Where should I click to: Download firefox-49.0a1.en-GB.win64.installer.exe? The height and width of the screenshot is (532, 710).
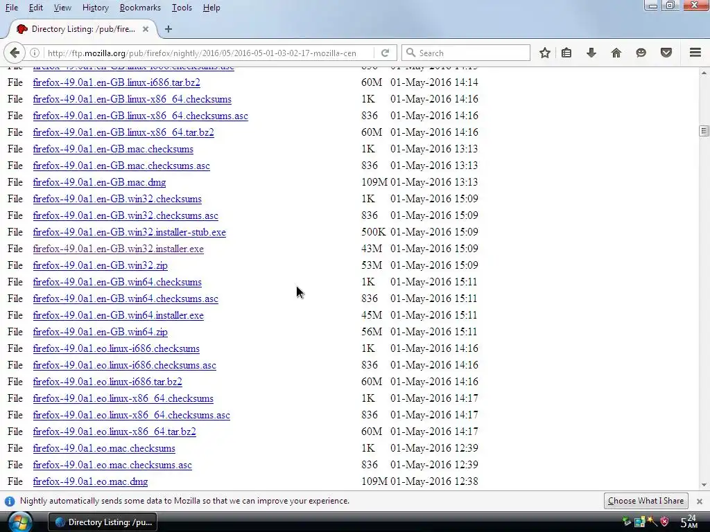pyautogui.click(x=118, y=315)
